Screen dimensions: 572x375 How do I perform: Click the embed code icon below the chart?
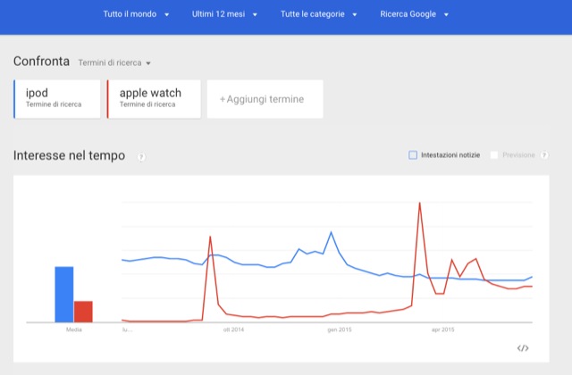point(523,348)
